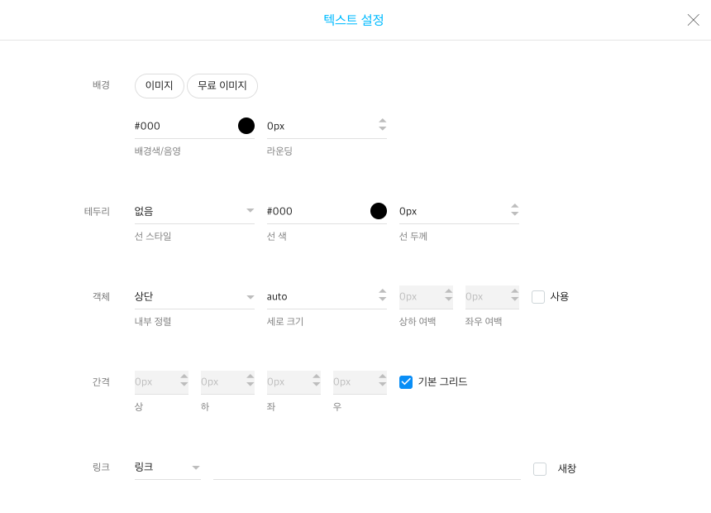Click the link URL input field

(366, 468)
